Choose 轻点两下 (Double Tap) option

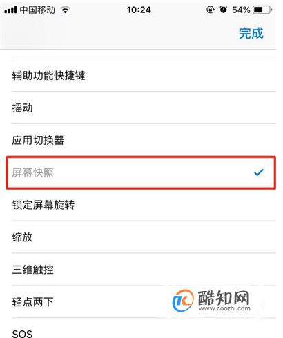pyautogui.click(x=144, y=302)
